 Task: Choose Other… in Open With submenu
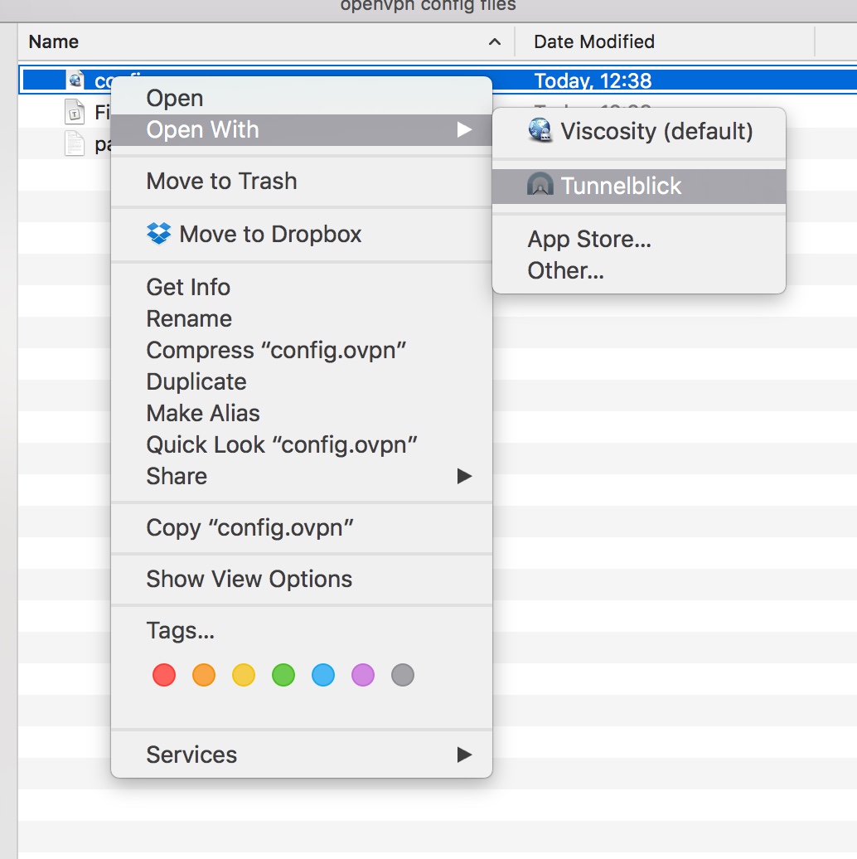pyautogui.click(x=565, y=270)
